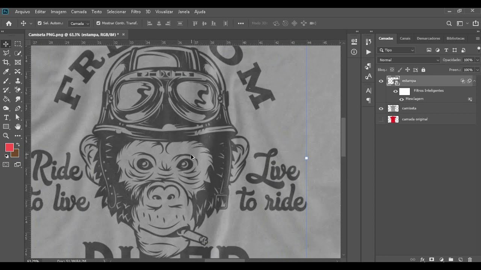Select the Frame tool

tap(18, 62)
